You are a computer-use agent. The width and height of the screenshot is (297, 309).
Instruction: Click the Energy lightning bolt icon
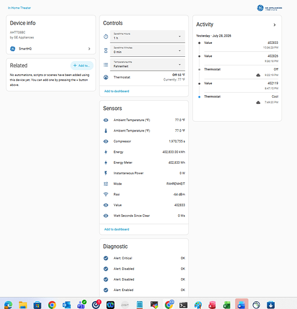point(106,152)
